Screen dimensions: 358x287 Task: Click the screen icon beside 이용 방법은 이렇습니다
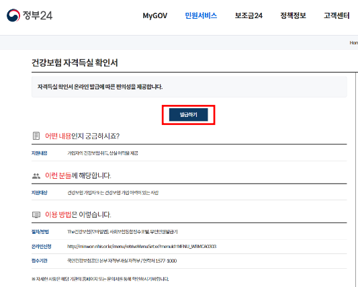36,214
